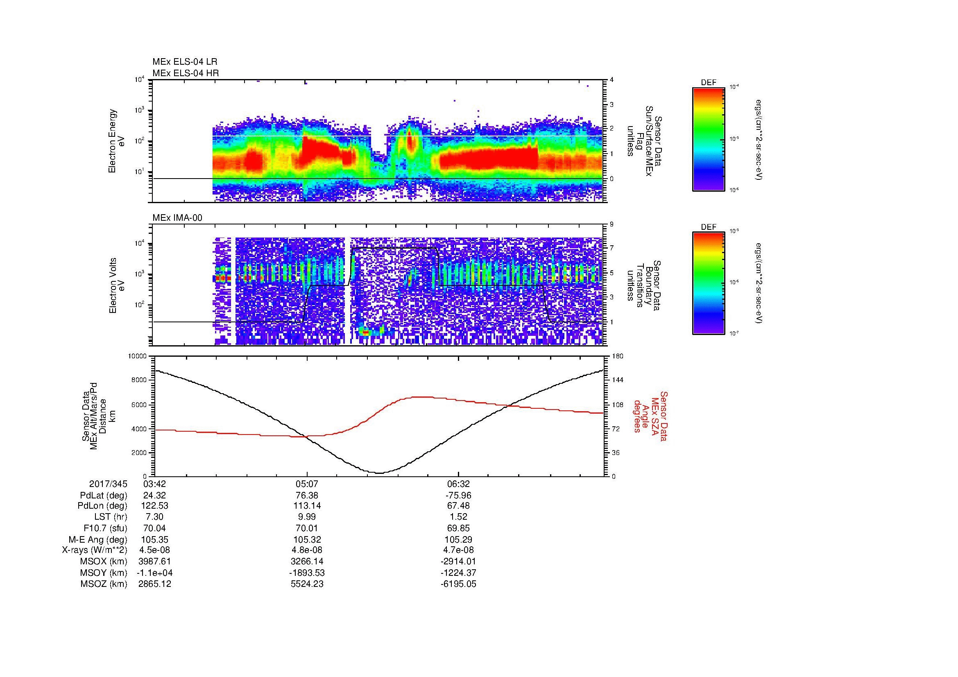Click the IMA DEF color bar
Viewport: 958px width, 677px height.
click(x=709, y=283)
